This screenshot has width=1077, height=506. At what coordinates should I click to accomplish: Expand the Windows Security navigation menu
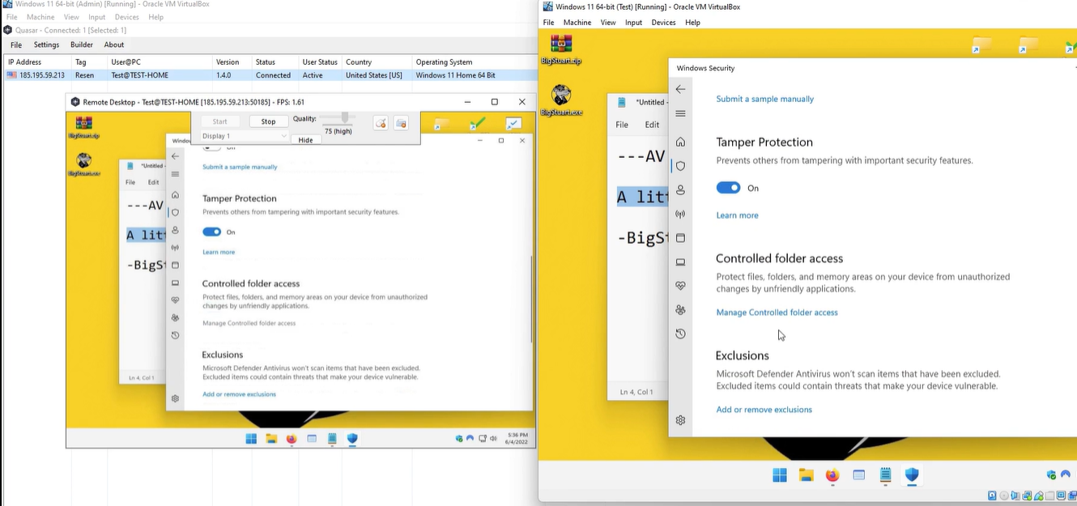[680, 113]
